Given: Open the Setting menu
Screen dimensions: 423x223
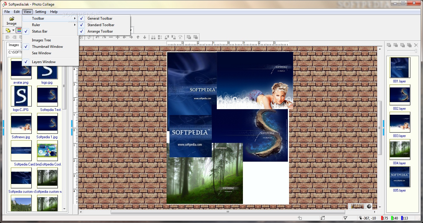Looking at the screenshot, I should tap(41, 12).
